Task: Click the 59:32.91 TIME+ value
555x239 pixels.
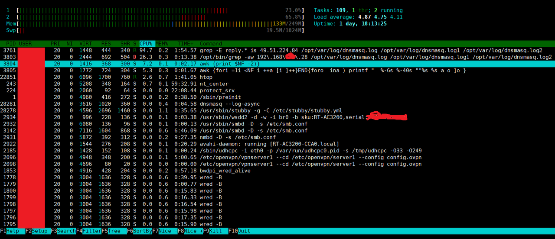Action: pyautogui.click(x=184, y=84)
